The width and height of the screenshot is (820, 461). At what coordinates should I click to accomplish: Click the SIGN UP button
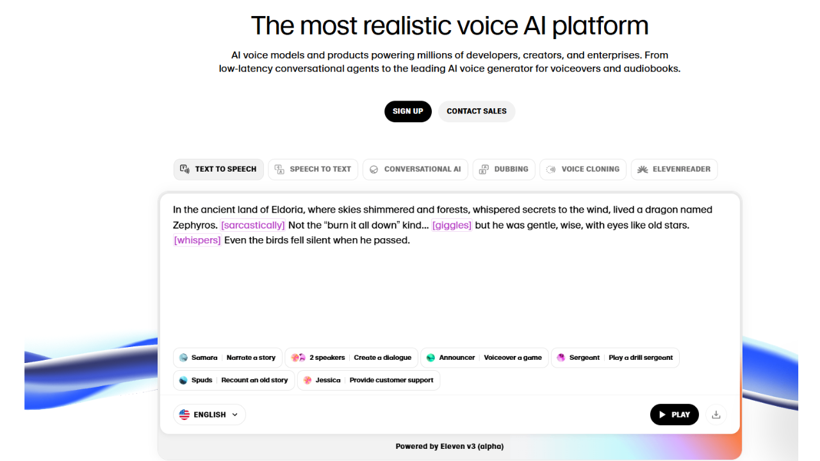407,111
